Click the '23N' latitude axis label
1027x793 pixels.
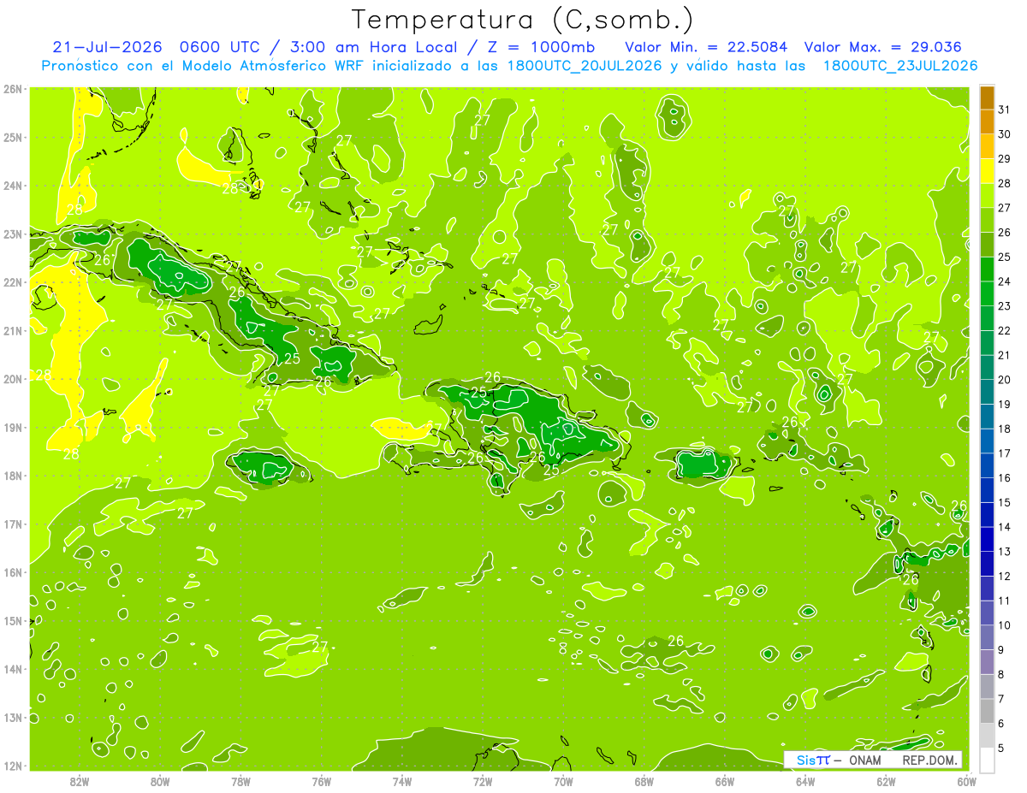point(13,234)
